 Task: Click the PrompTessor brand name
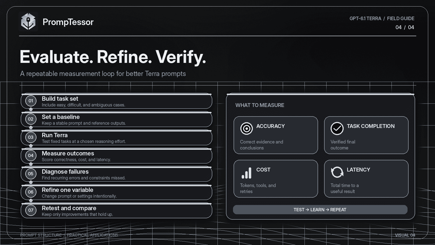68,22
